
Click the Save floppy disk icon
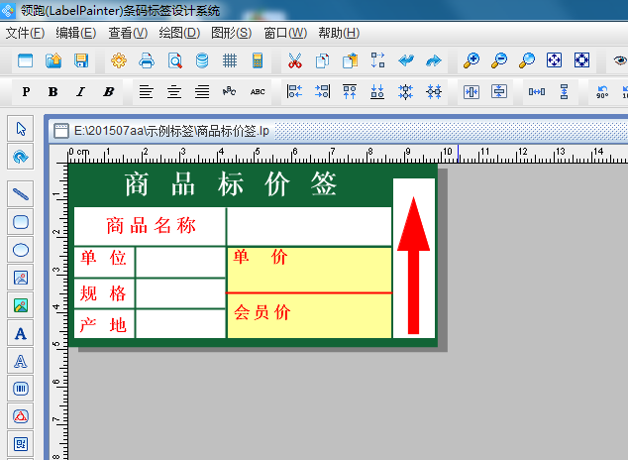[81, 61]
